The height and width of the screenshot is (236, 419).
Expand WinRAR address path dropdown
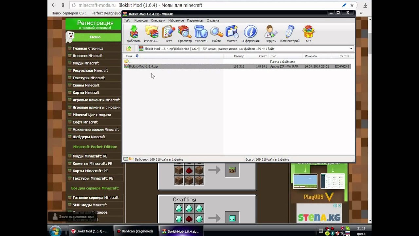point(351,49)
